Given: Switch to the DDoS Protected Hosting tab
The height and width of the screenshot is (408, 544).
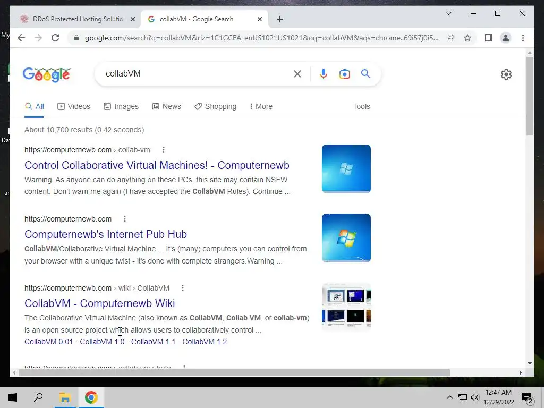Looking at the screenshot, I should pos(74,19).
